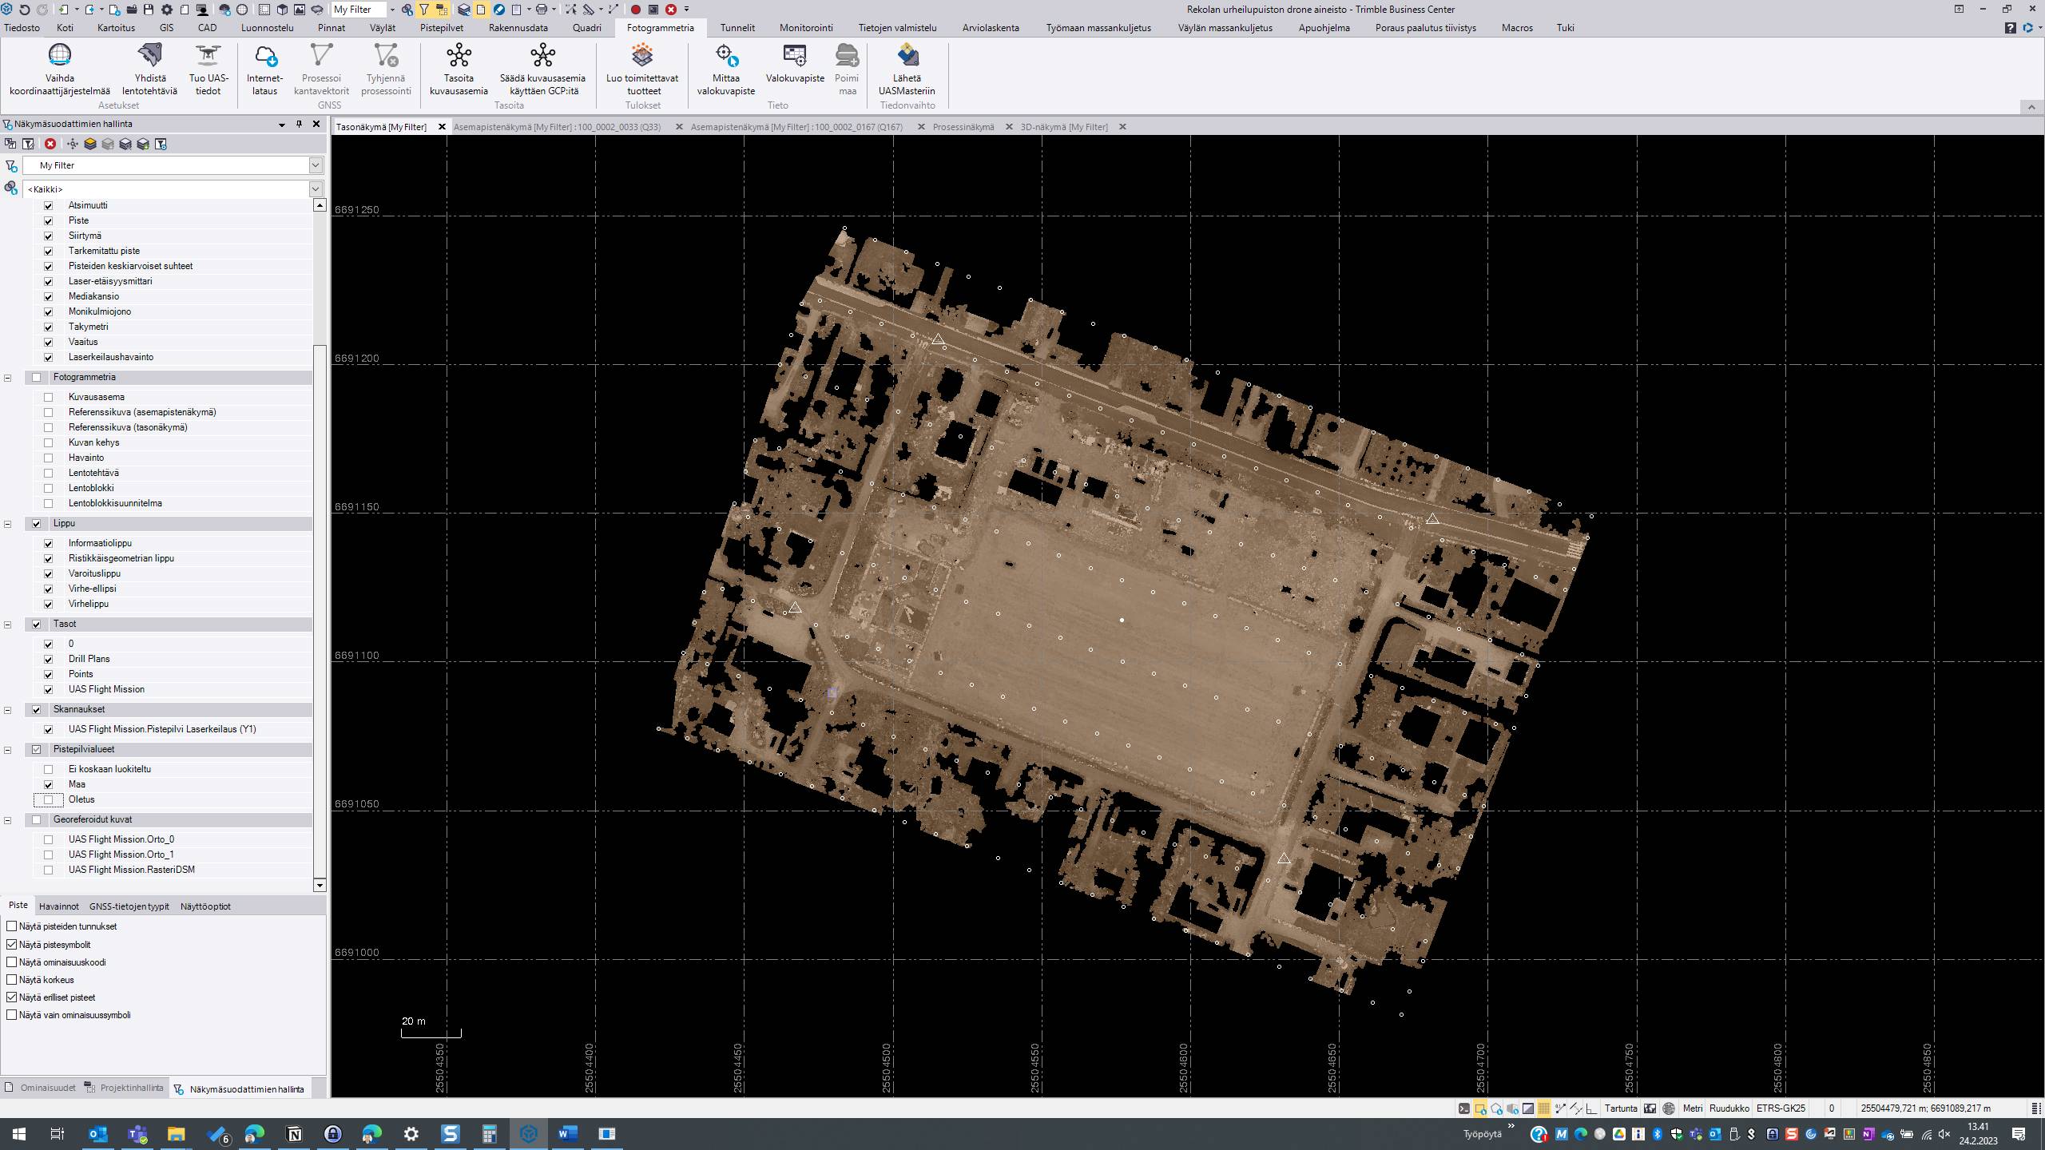Open Windows Settings gear on taskbar

click(x=411, y=1133)
